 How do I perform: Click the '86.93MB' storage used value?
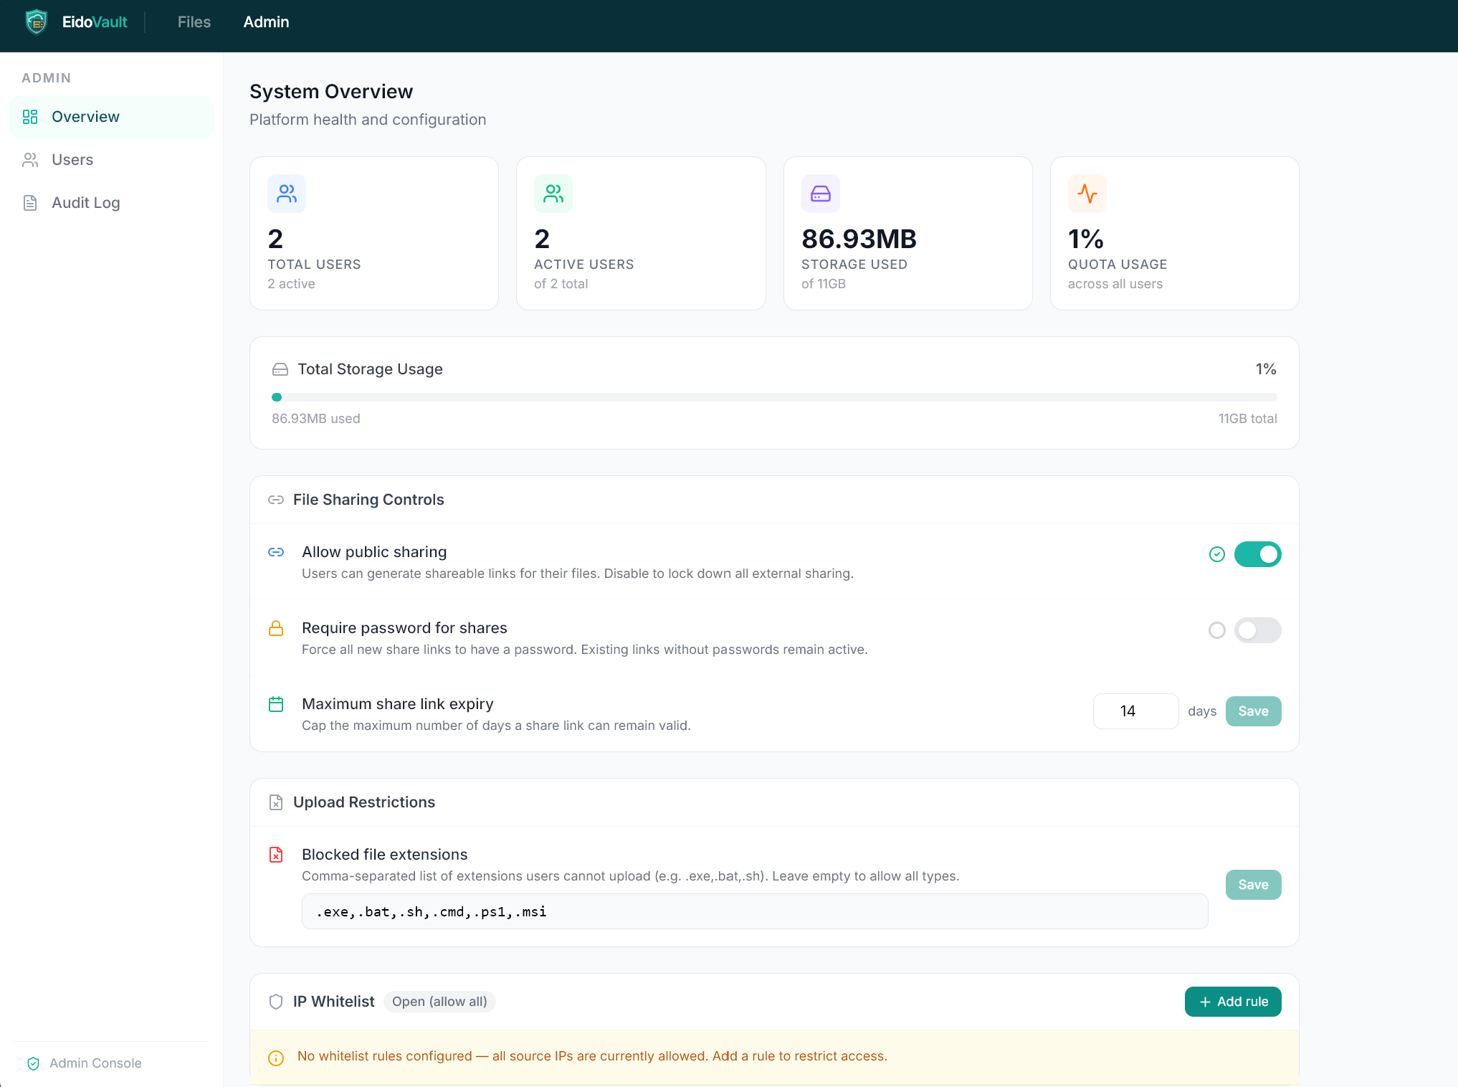859,239
